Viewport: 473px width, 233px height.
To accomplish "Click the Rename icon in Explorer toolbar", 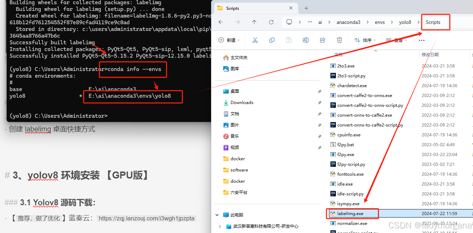I will point(306,40).
